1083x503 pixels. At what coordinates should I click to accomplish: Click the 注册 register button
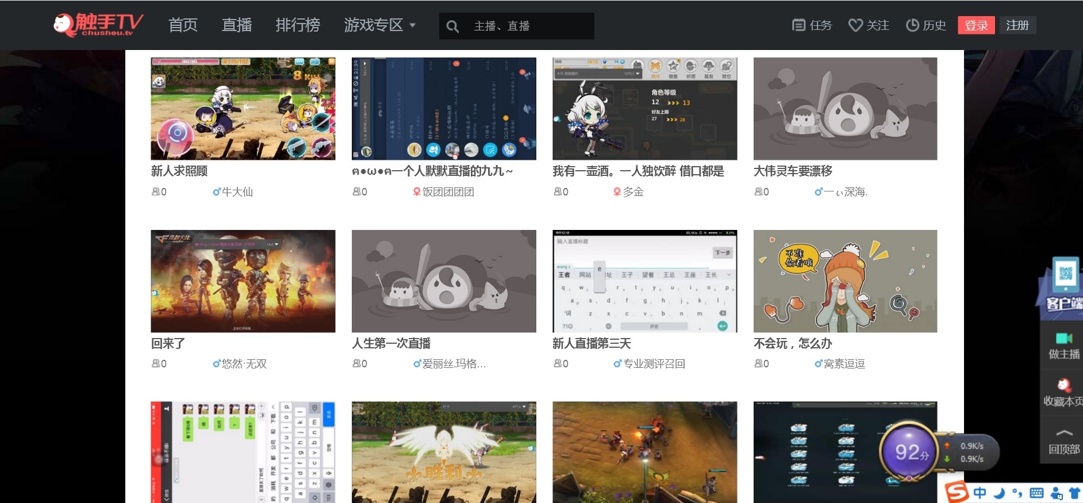point(1017,25)
